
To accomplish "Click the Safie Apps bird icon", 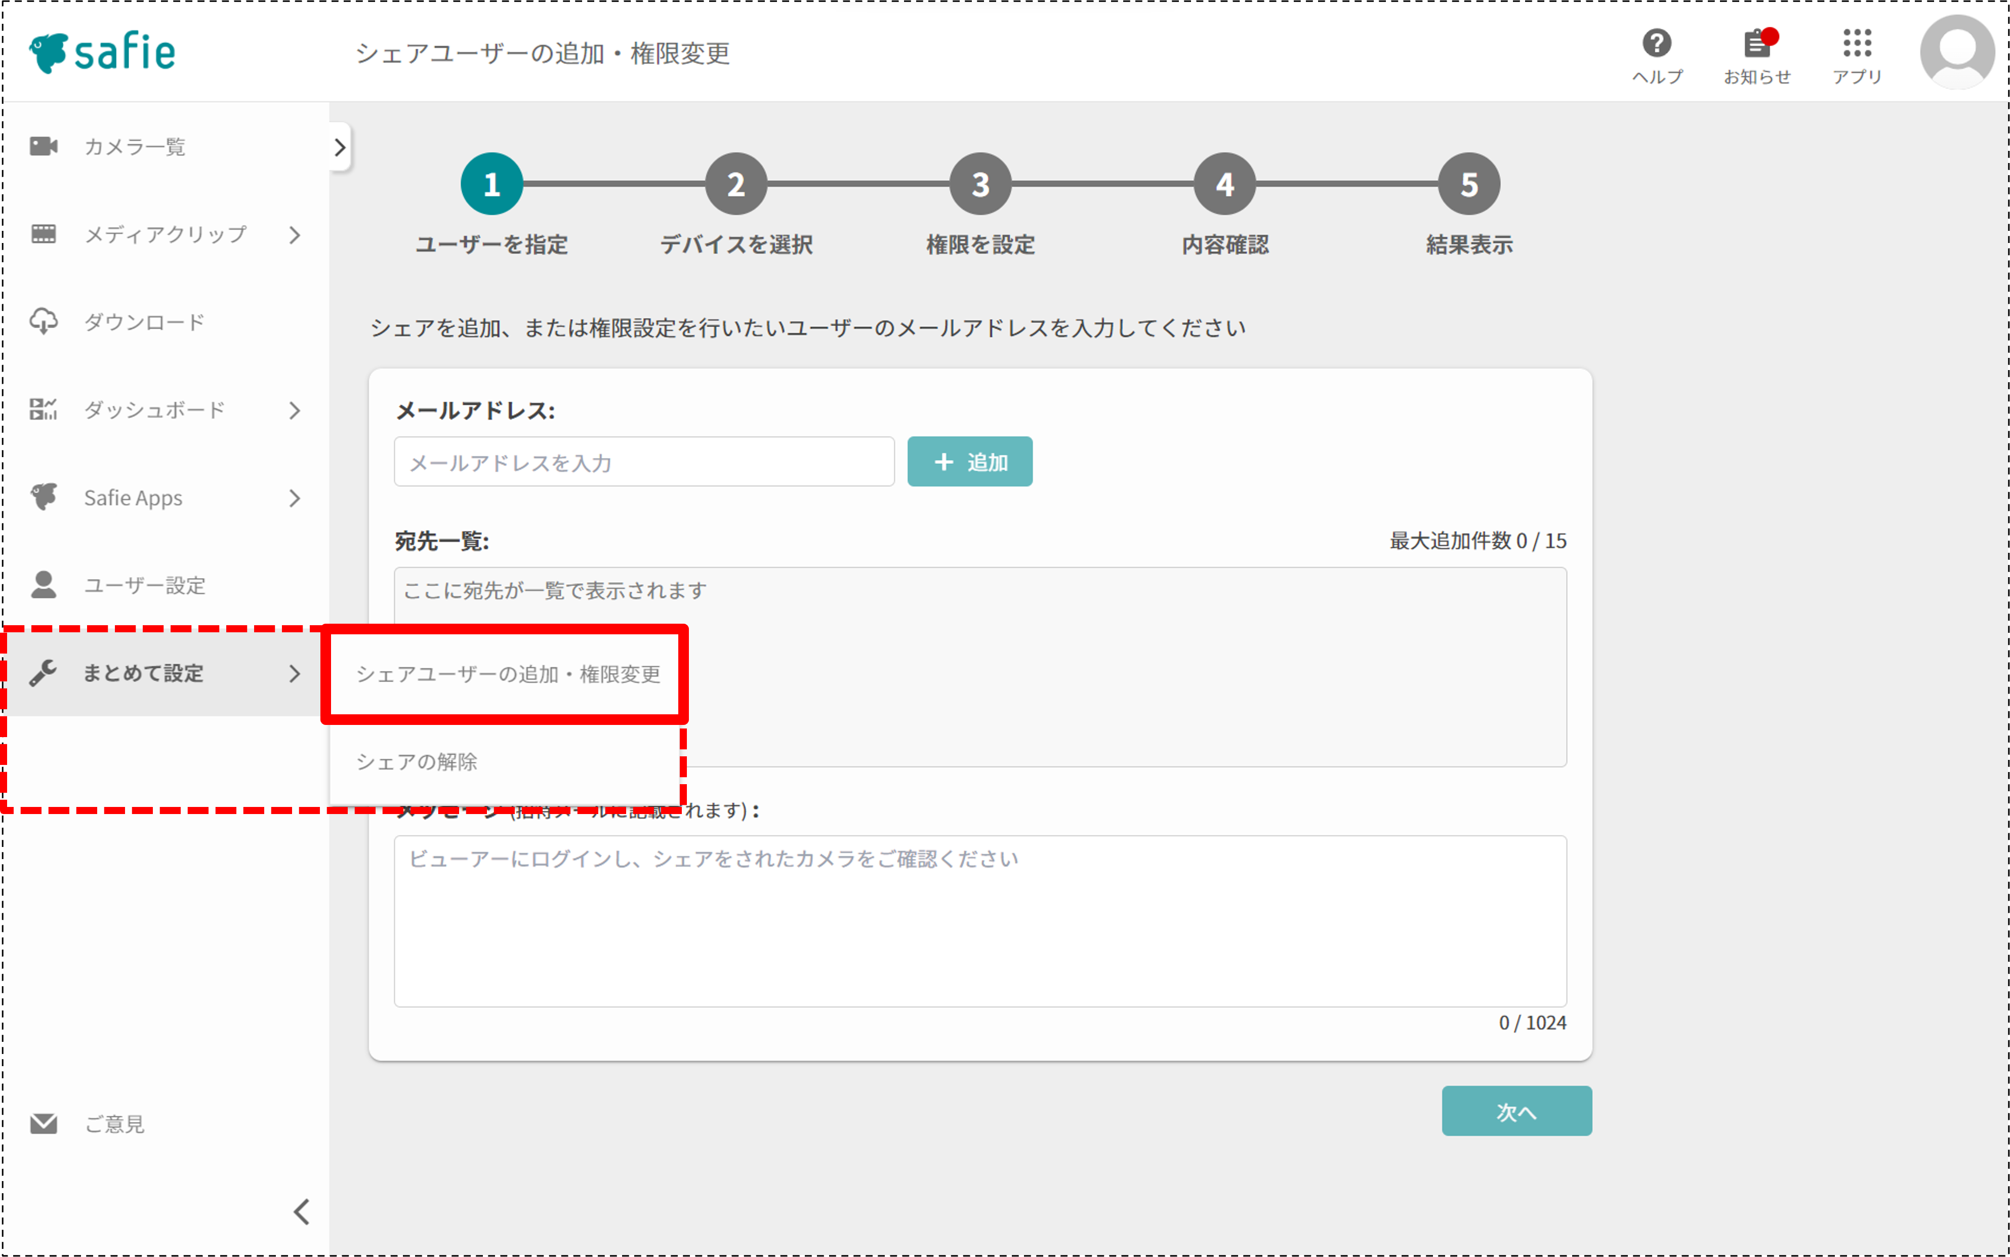I will coord(43,497).
